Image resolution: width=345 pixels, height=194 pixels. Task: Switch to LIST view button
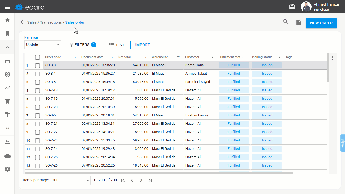tap(117, 45)
